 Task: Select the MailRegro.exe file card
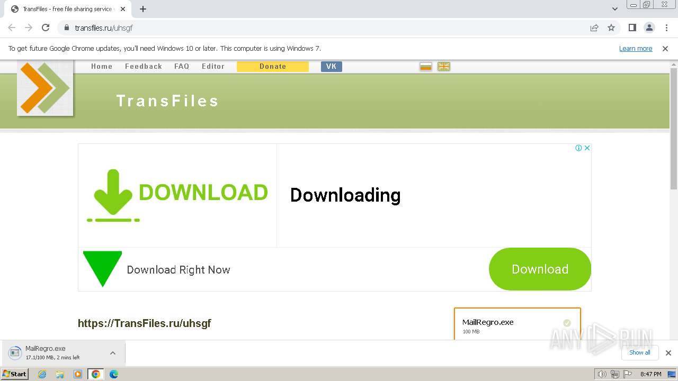click(x=518, y=324)
